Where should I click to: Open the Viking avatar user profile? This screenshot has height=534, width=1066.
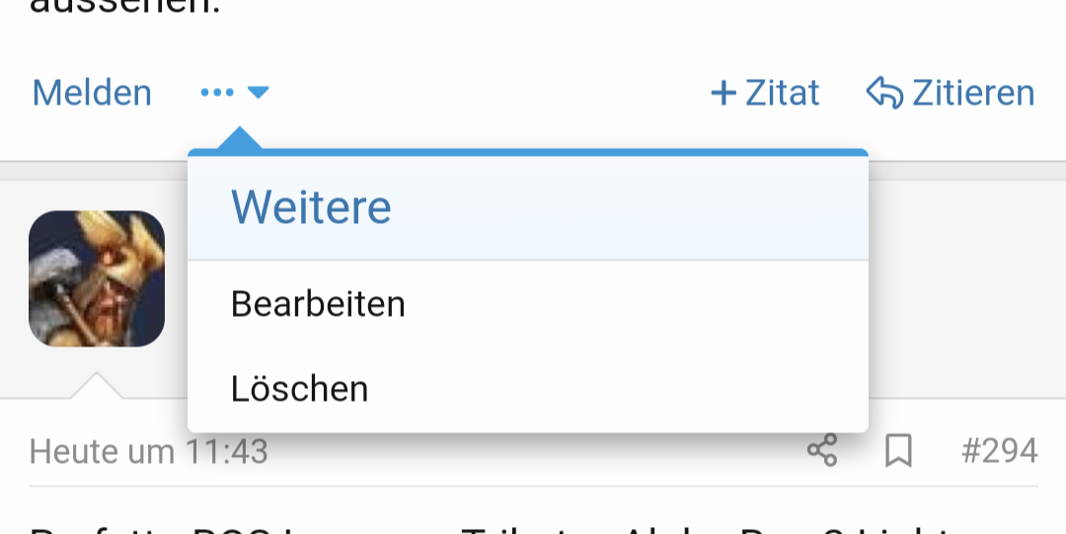(x=97, y=278)
